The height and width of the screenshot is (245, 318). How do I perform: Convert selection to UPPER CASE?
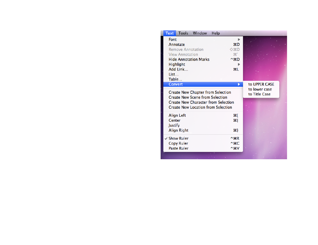tap(261, 84)
